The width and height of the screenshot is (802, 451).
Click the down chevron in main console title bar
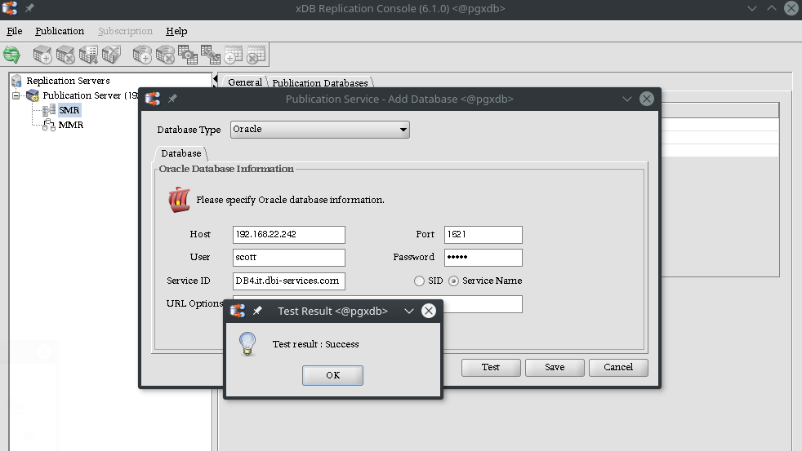[752, 8]
